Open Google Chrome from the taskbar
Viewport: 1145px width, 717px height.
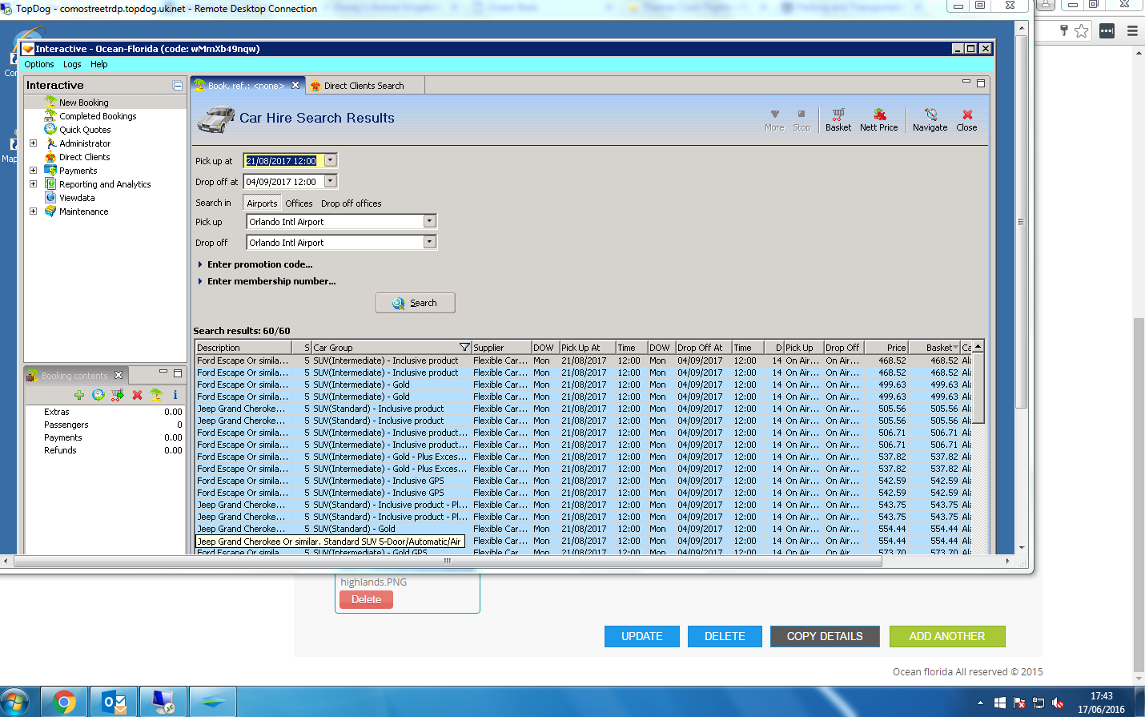click(x=63, y=702)
